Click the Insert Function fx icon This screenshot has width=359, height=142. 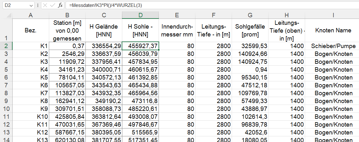click(60, 6)
